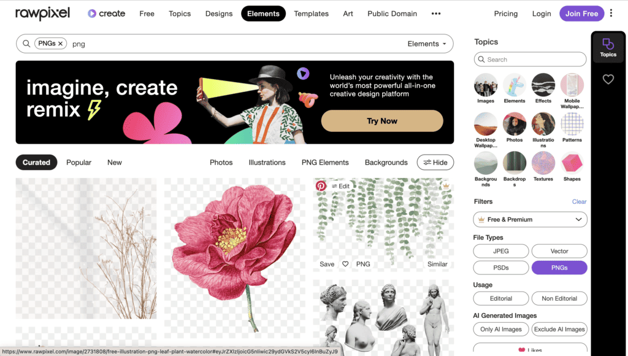Like the hanging vine image with the heart
Viewport: 628px width, 356px height.
(x=345, y=264)
